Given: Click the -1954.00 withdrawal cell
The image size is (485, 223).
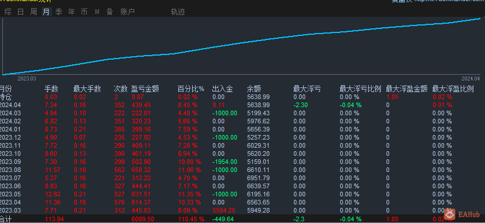Looking at the screenshot, I should (x=225, y=162).
